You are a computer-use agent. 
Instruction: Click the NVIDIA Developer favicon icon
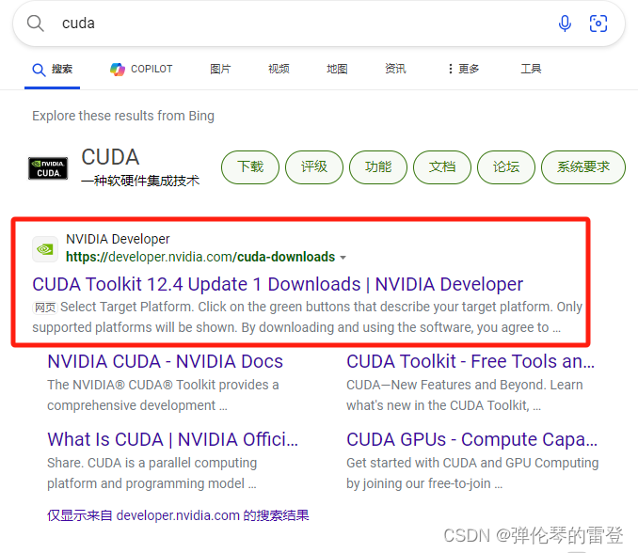(45, 249)
